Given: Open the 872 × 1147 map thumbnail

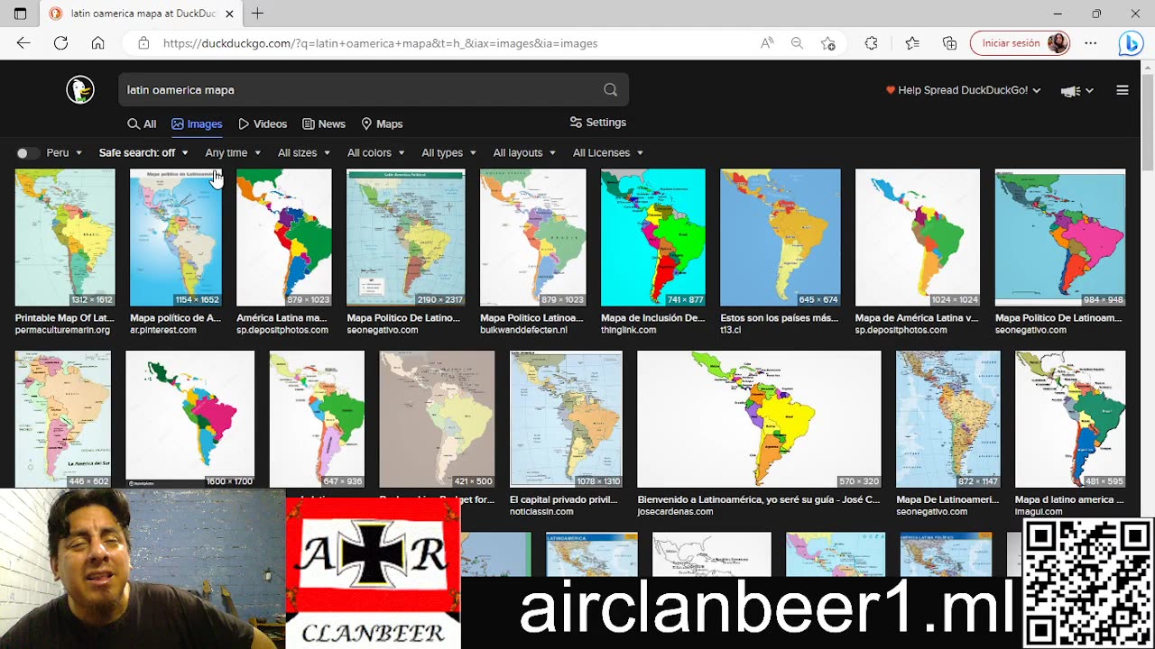Looking at the screenshot, I should point(948,419).
